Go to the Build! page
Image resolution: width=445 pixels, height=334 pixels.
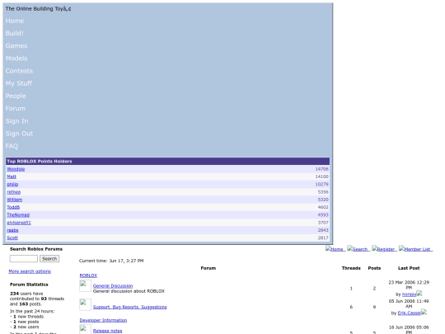(x=14, y=33)
